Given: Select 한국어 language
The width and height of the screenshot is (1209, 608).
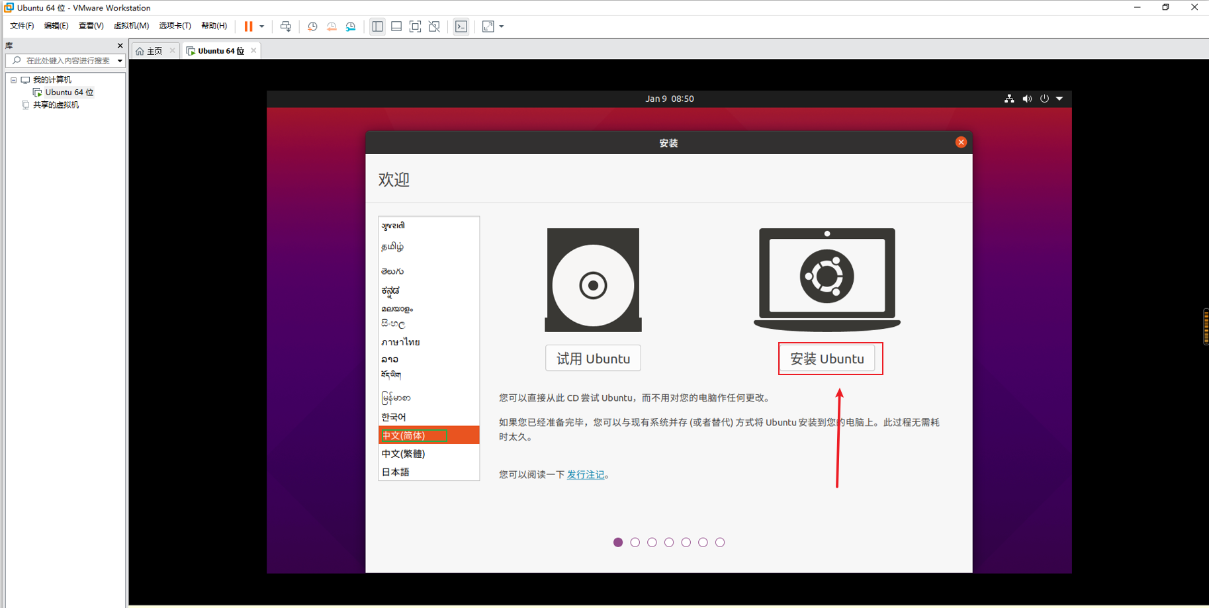Looking at the screenshot, I should [429, 417].
